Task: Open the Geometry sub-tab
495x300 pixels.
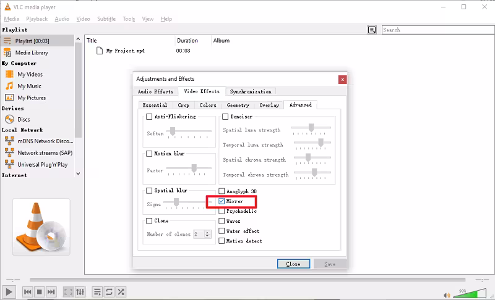Action: 238,105
